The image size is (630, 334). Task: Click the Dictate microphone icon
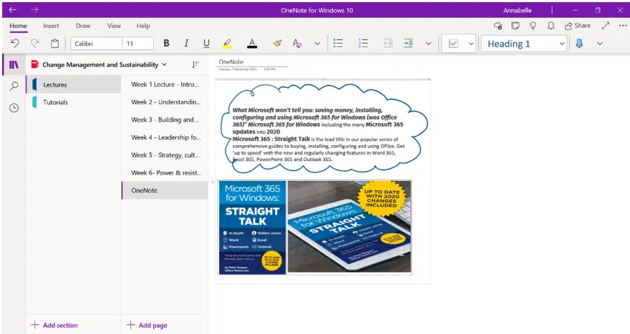579,44
